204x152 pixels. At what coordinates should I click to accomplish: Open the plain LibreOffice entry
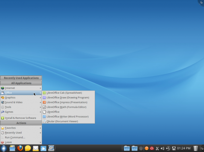click(x=68, y=112)
